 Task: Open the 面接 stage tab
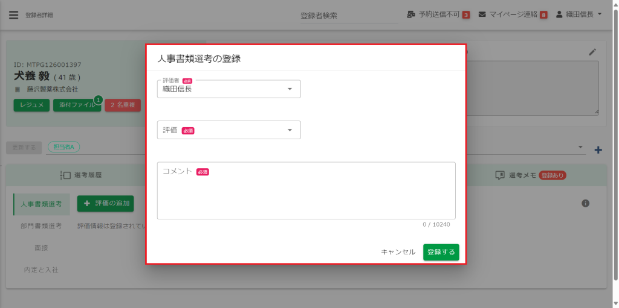[x=41, y=248]
